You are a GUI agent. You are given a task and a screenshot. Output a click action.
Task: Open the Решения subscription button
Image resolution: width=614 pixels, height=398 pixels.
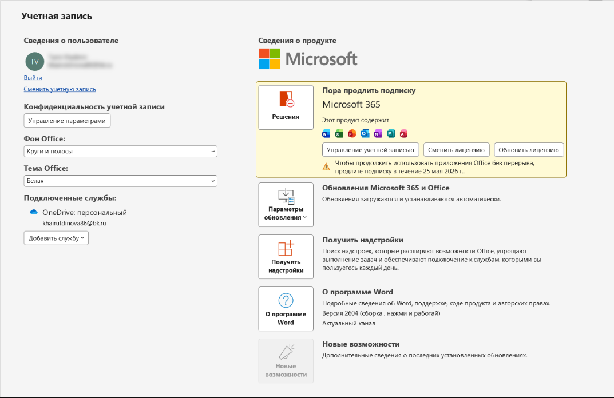point(286,108)
